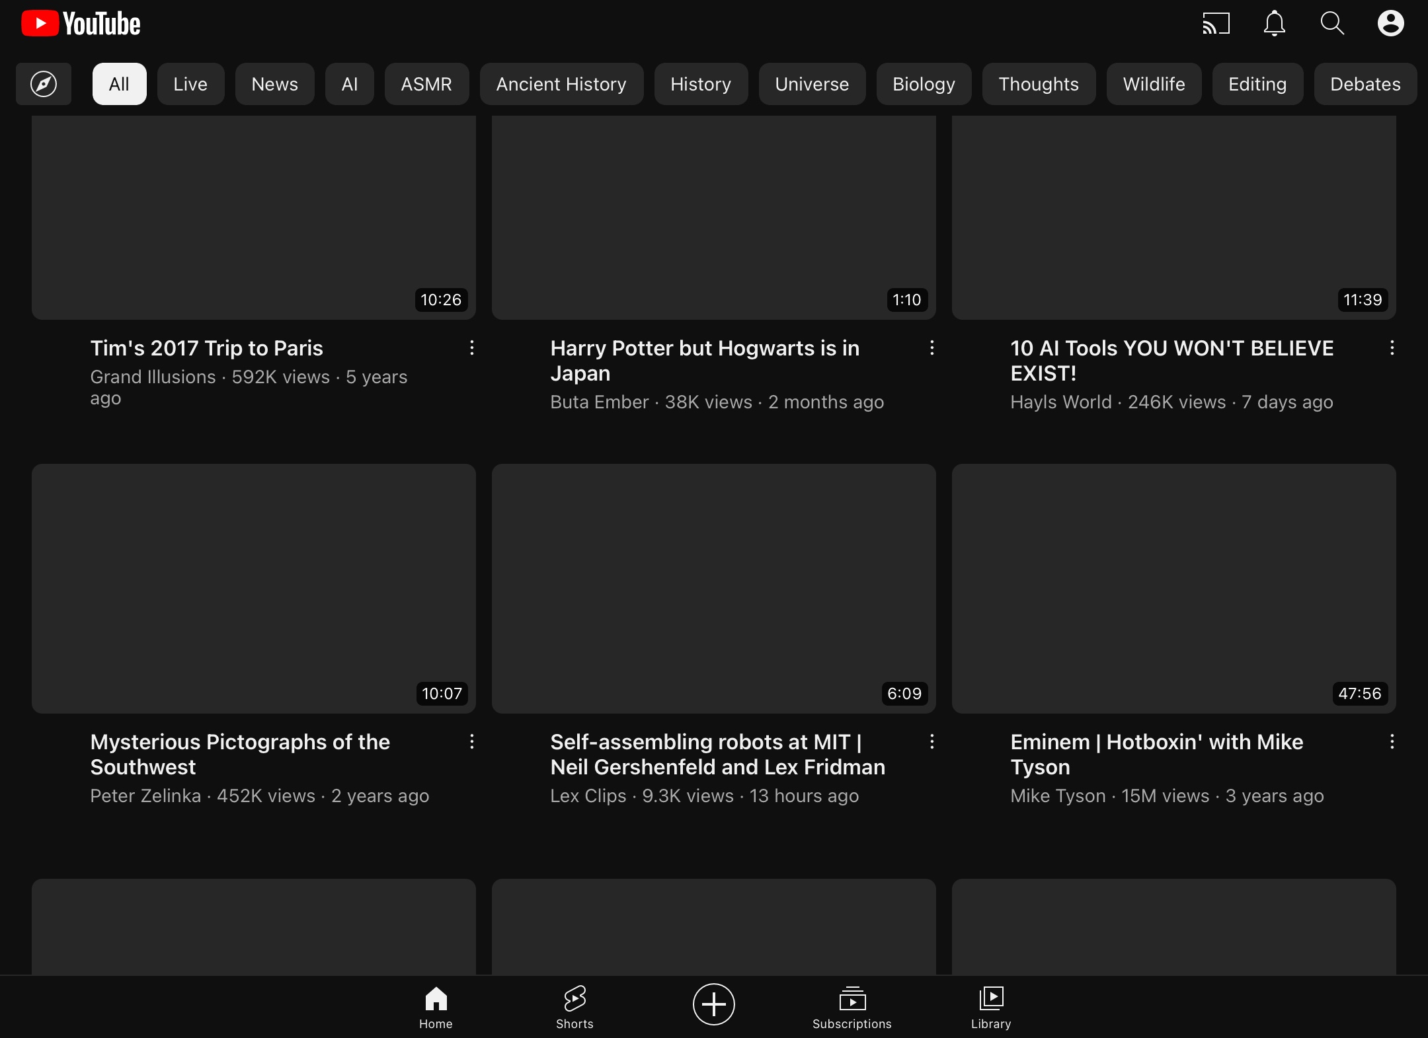The width and height of the screenshot is (1428, 1038).
Task: Switch to the AI category chip
Action: coord(349,84)
